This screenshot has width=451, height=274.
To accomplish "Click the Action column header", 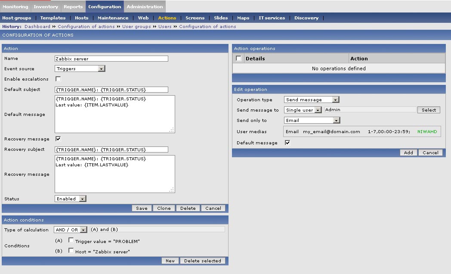I will (x=359, y=59).
